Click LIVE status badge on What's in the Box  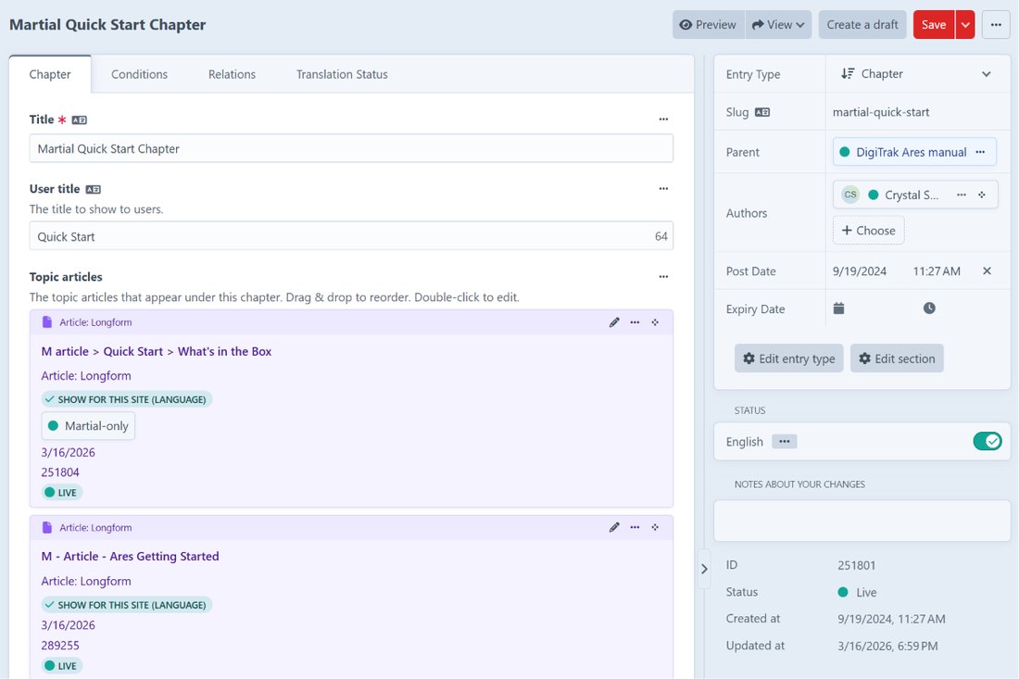point(62,493)
